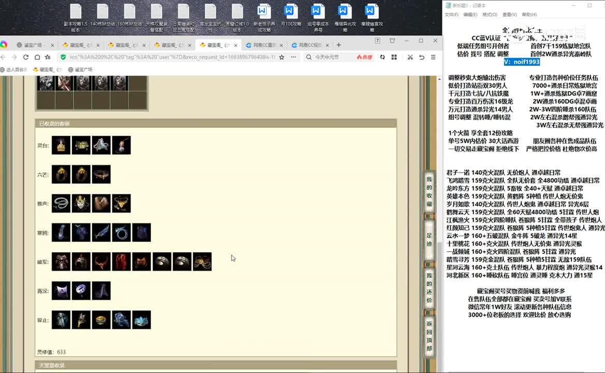
Task: Click the red cloak in 破军 row
Action: 121,262
